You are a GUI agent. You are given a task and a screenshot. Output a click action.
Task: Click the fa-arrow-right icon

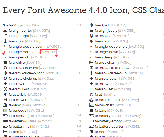[5, 84]
